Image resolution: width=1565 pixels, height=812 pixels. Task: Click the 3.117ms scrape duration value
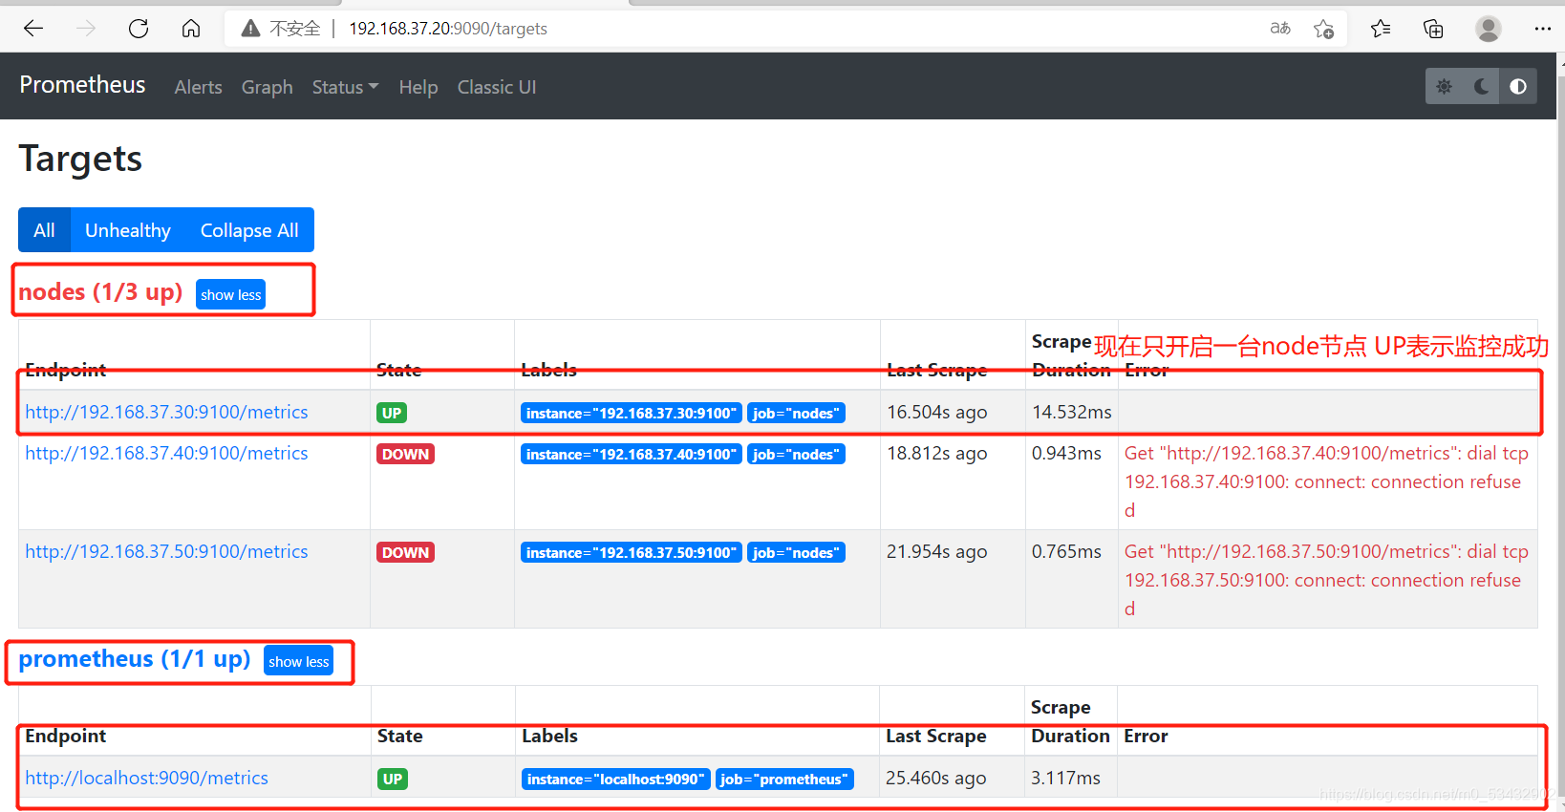(1065, 778)
